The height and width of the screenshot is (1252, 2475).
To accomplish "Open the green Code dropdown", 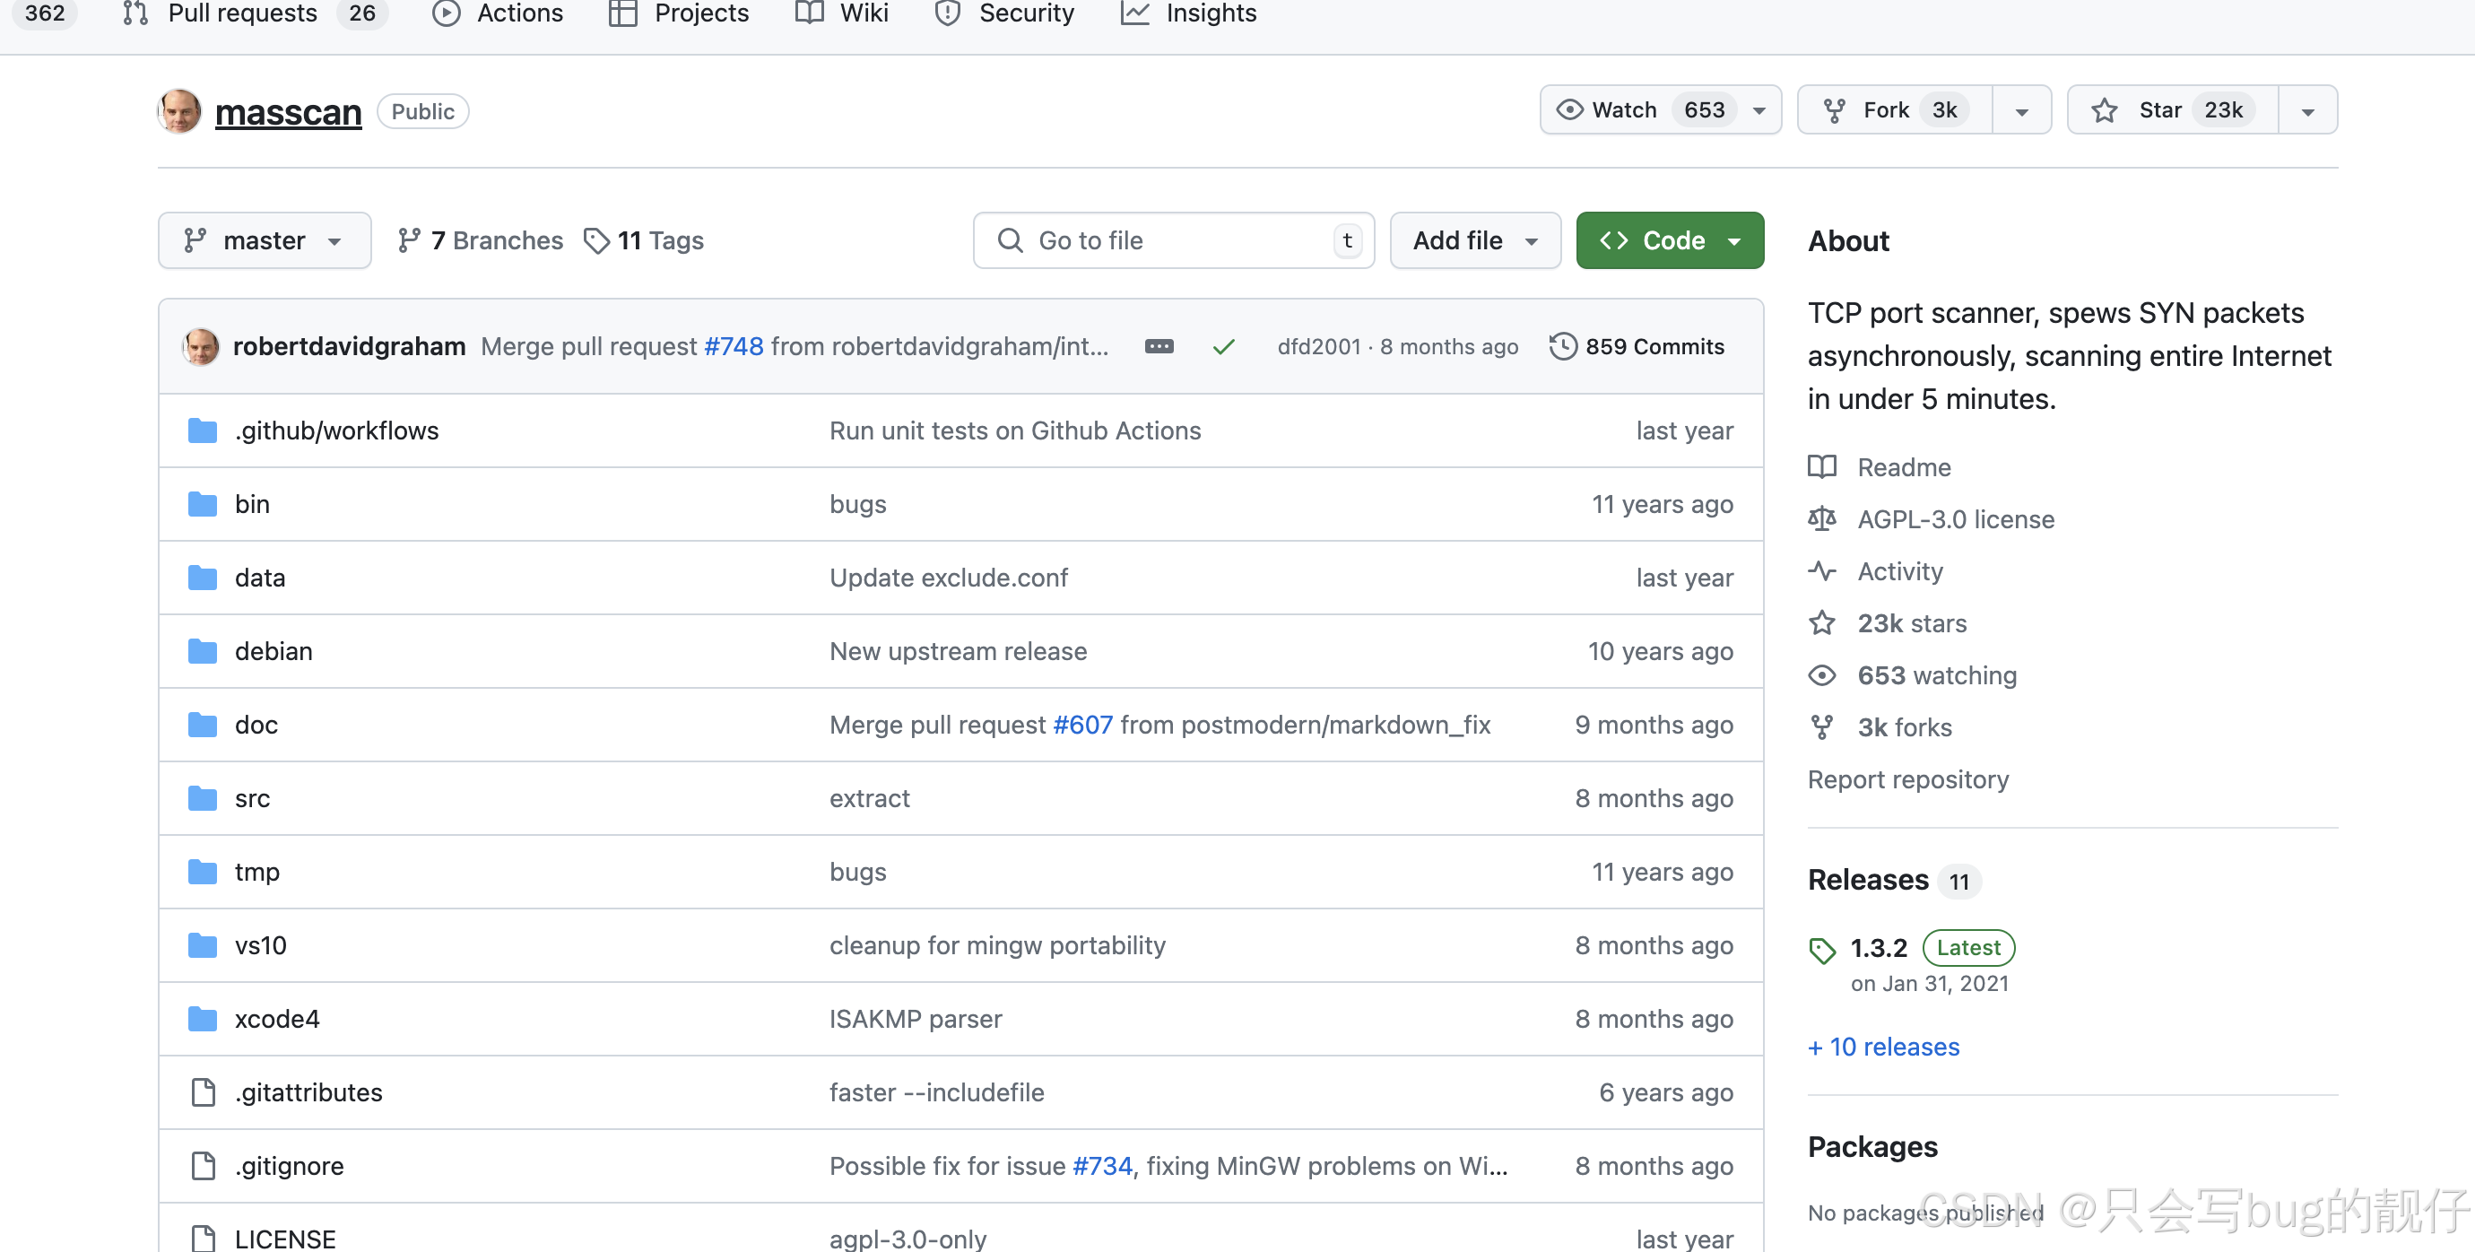I will (x=1670, y=240).
